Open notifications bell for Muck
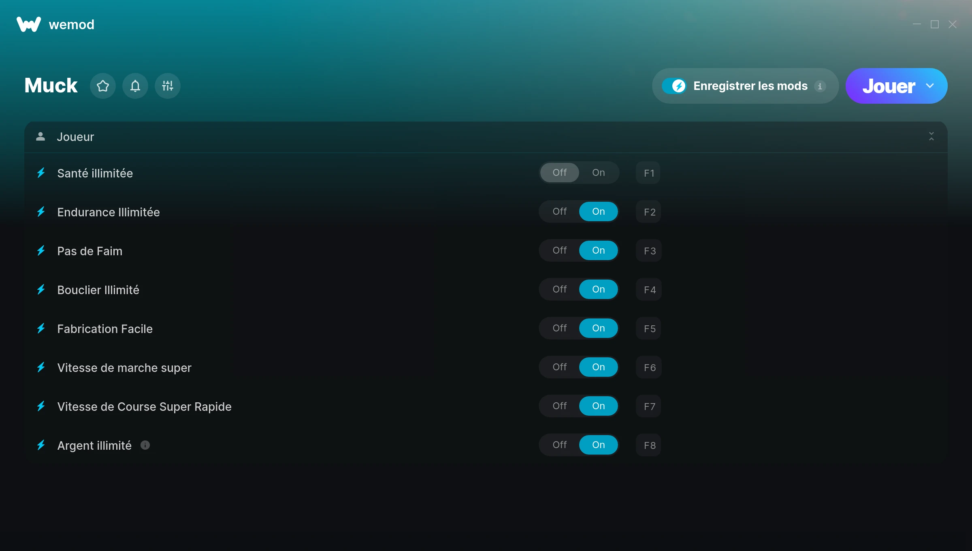The height and width of the screenshot is (551, 972). click(x=135, y=86)
